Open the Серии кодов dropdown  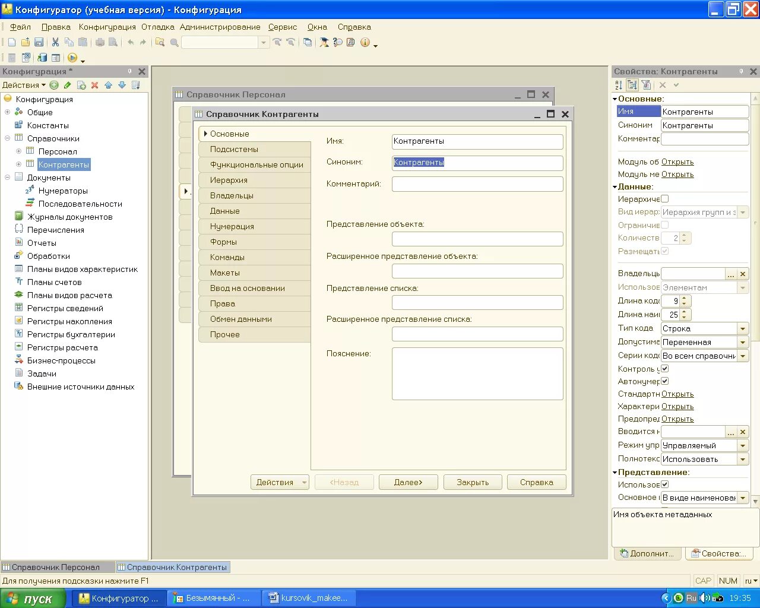tap(743, 356)
